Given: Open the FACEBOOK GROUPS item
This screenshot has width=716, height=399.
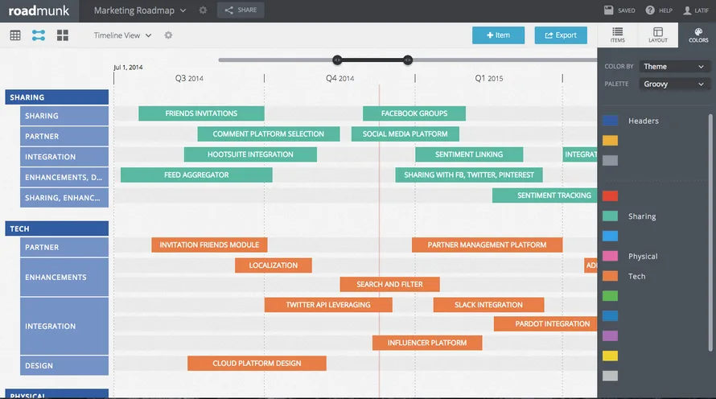Looking at the screenshot, I should coord(414,113).
